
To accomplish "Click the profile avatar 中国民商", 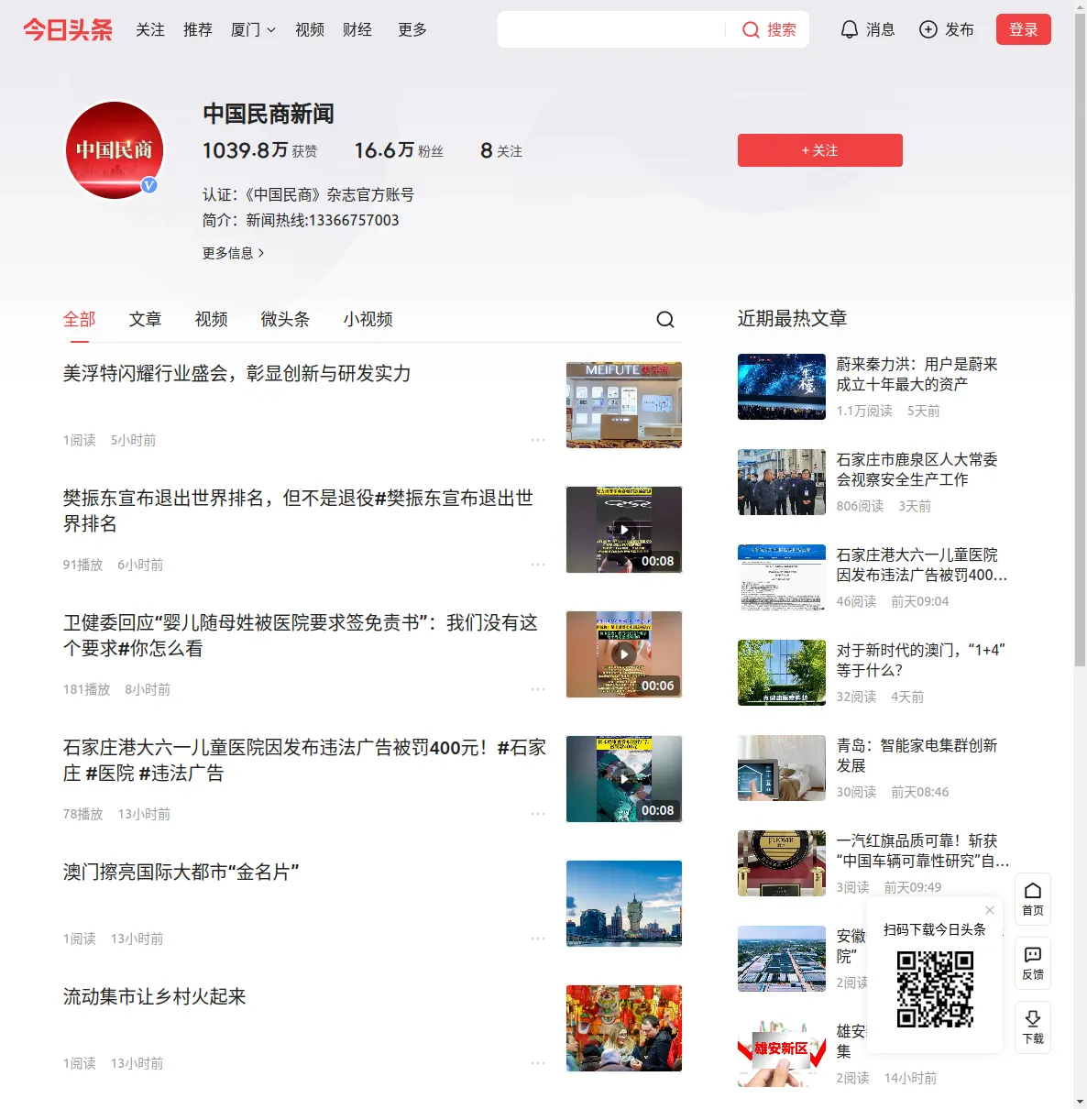I will tap(115, 150).
